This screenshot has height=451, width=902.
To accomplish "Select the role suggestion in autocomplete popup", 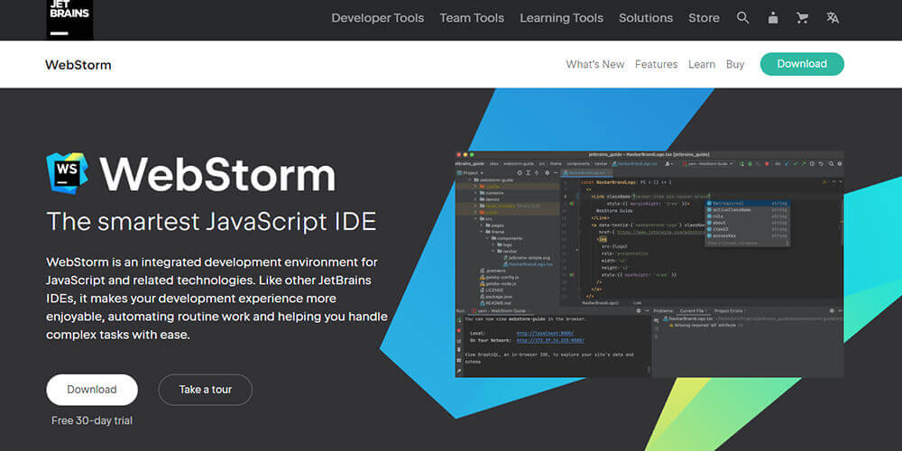I will [748, 216].
